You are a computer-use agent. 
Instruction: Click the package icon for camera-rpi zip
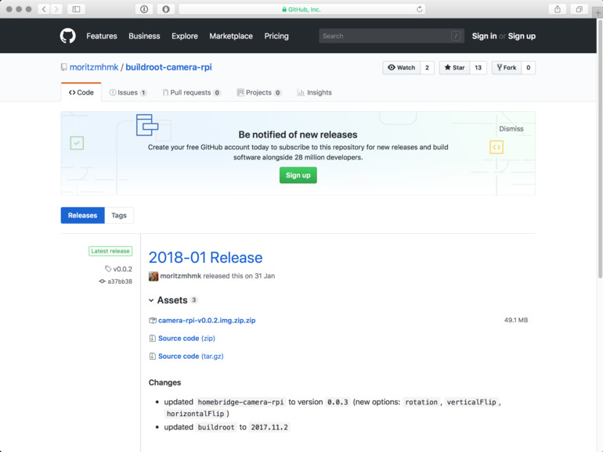click(x=152, y=321)
